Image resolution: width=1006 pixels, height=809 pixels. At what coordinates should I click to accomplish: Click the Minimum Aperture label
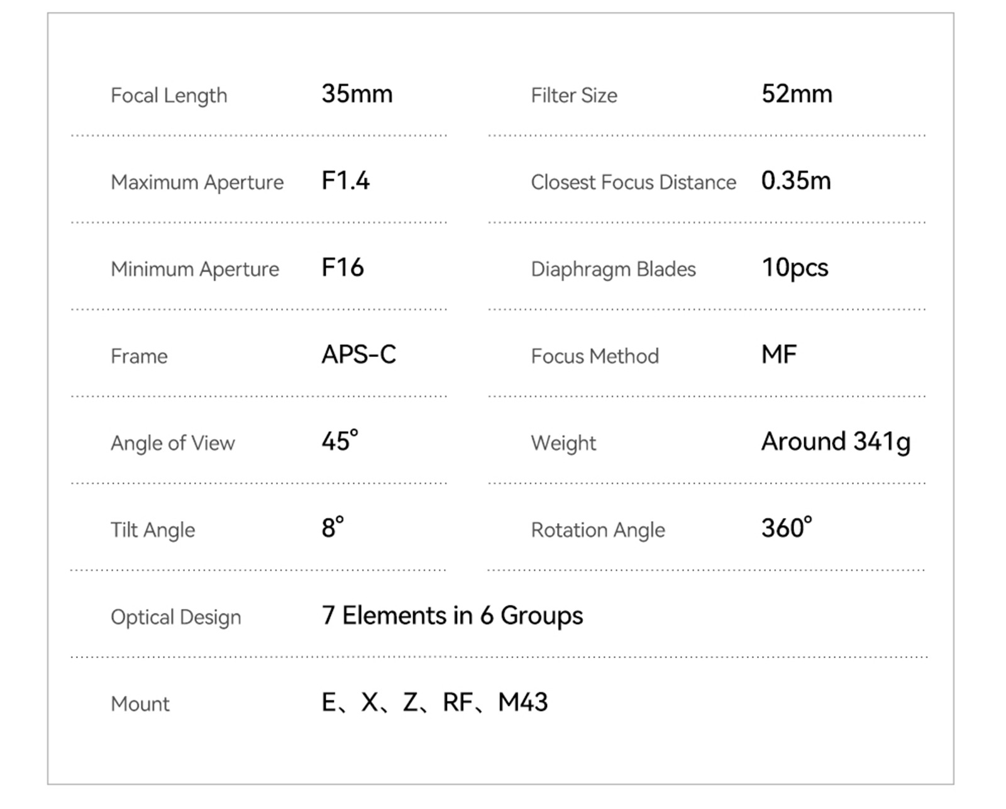point(194,269)
